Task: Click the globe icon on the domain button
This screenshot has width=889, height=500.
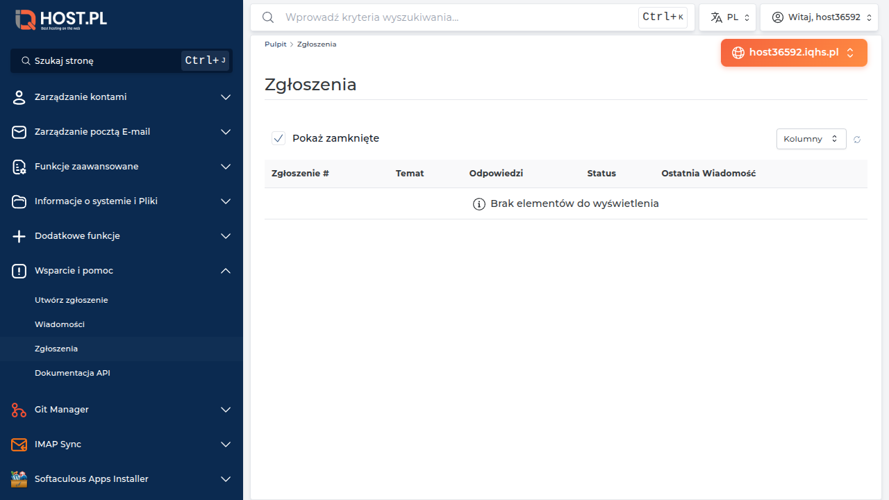Action: tap(738, 53)
